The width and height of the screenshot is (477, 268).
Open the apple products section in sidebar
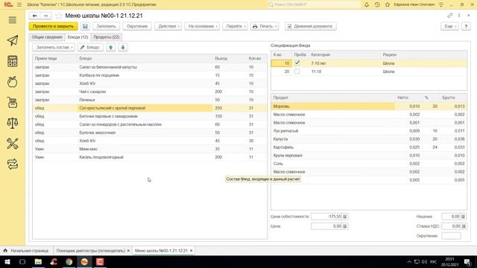coord(13,82)
